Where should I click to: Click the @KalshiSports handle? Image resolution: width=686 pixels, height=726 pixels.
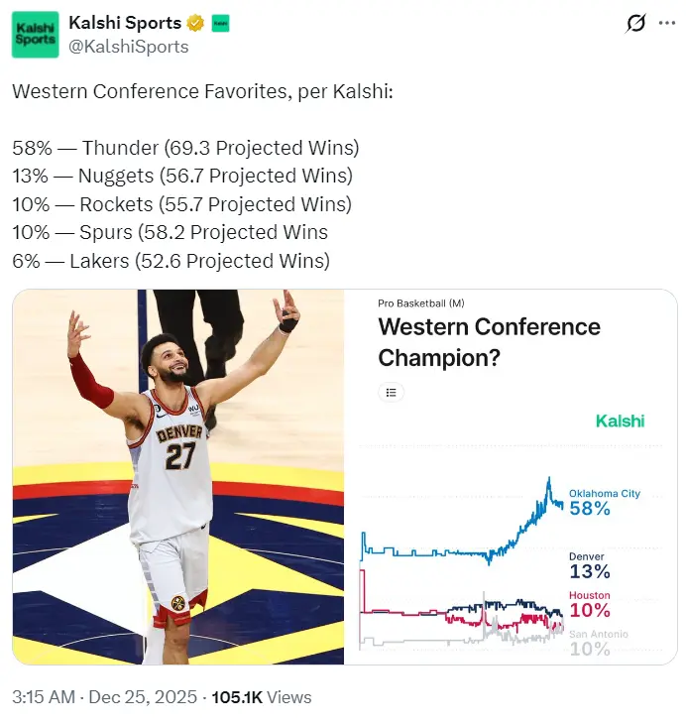tap(128, 46)
